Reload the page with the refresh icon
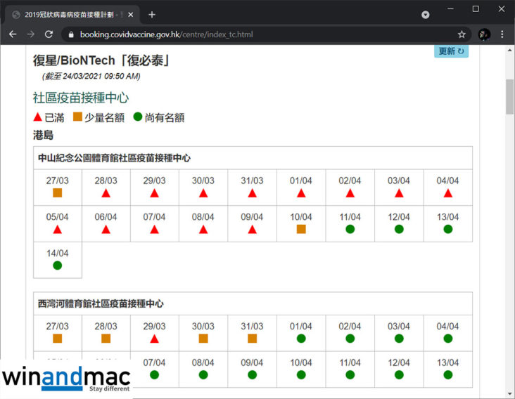 coord(49,34)
